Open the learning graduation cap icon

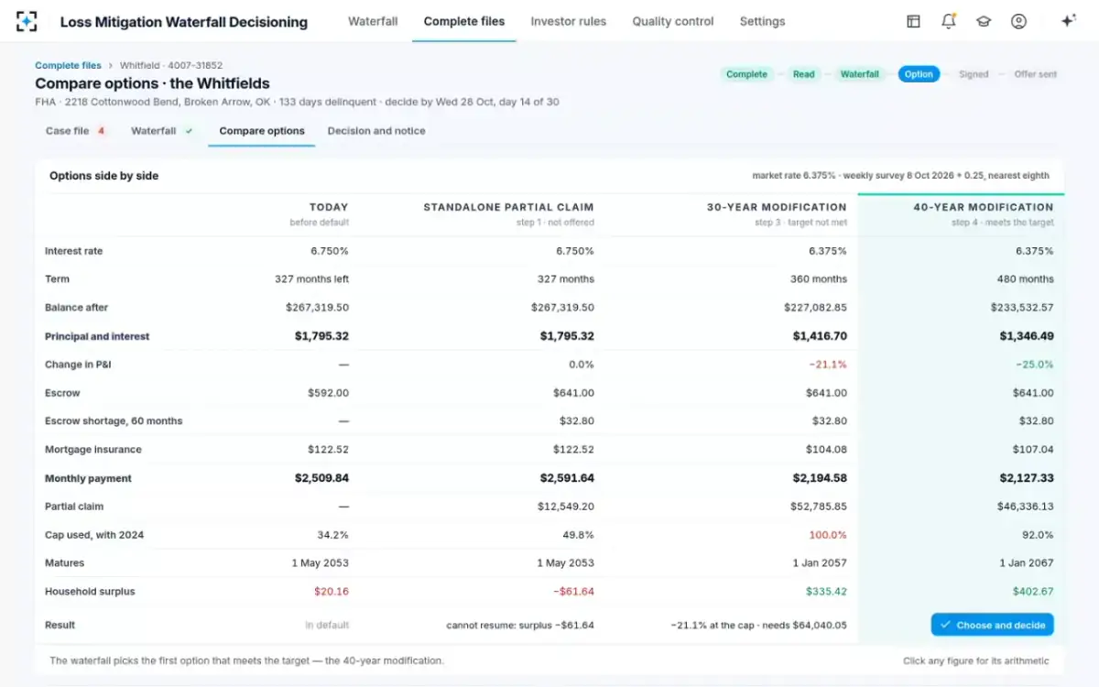pyautogui.click(x=984, y=21)
